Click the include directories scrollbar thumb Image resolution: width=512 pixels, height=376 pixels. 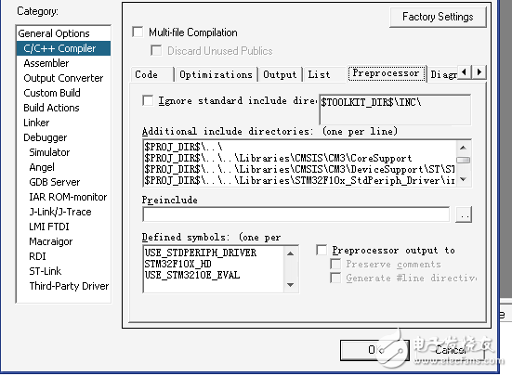point(463,160)
